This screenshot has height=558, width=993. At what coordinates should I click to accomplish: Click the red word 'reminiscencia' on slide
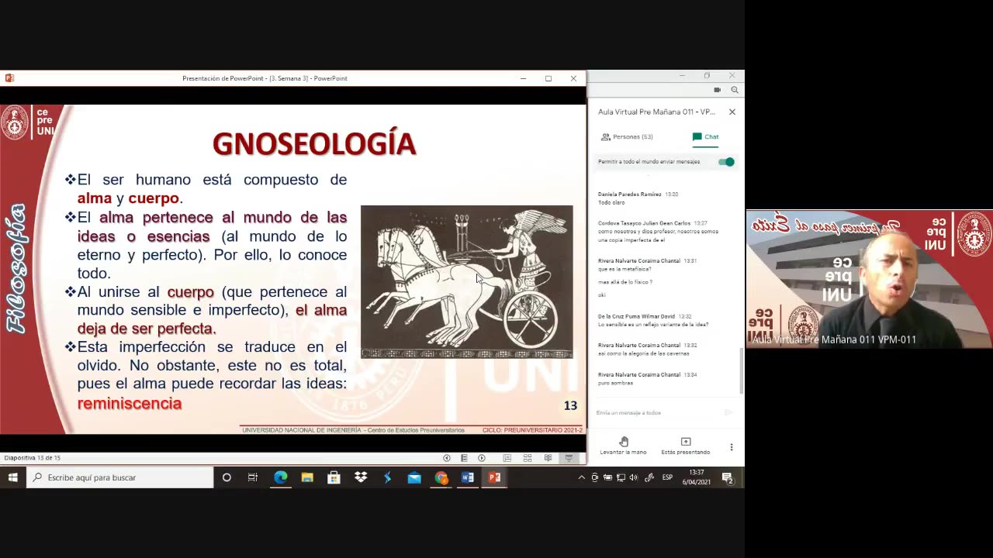130,403
